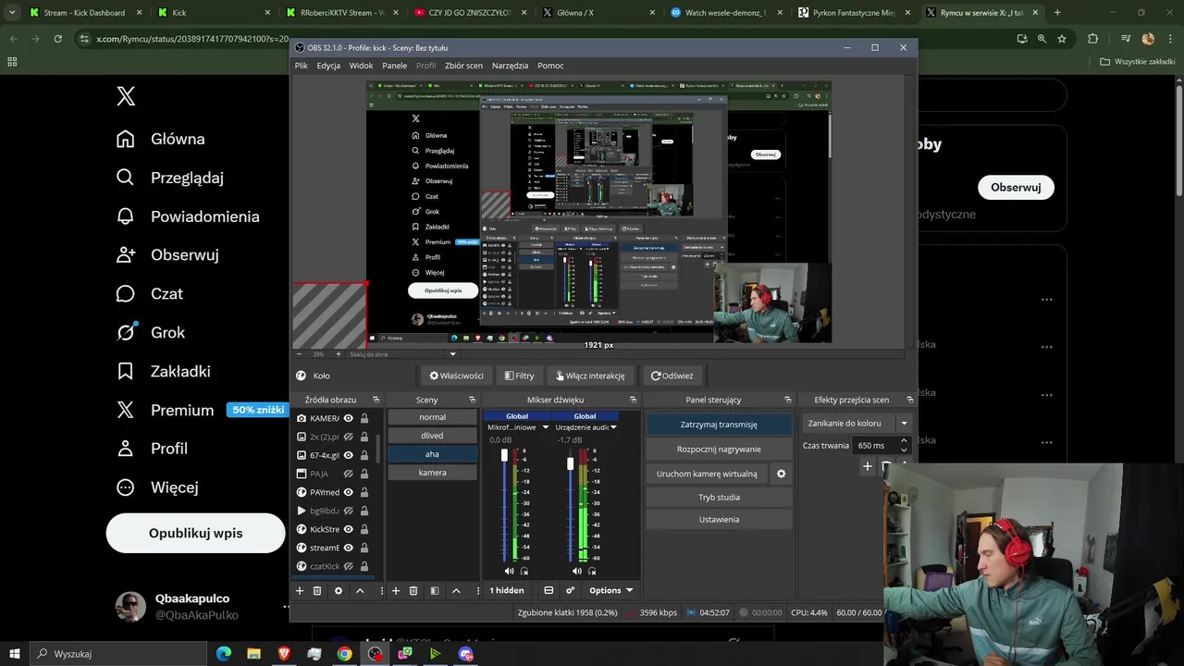
Task: Open Mikrofon channel dropdown arrow in mixer
Action: click(546, 427)
